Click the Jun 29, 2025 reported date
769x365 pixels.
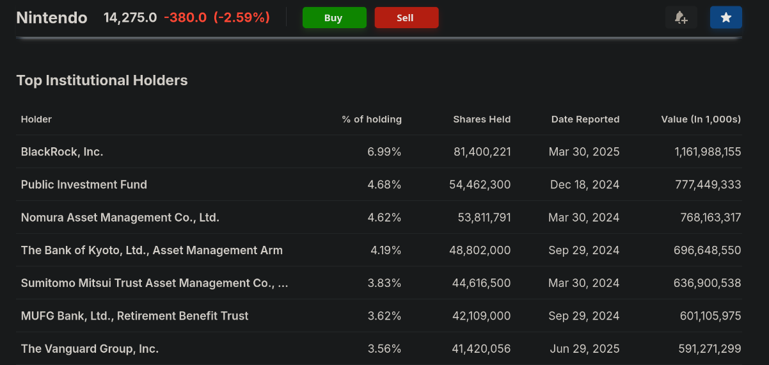(585, 349)
